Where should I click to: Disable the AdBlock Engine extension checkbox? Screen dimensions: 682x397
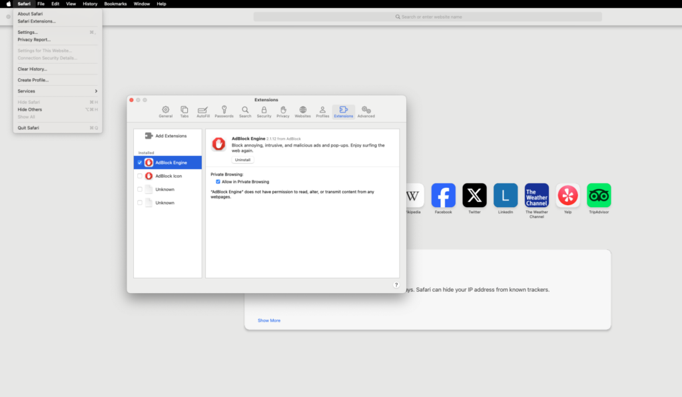click(x=140, y=162)
